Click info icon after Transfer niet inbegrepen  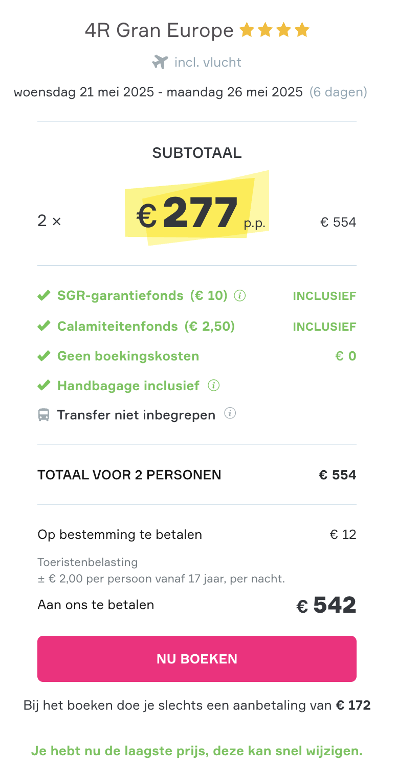[230, 413]
